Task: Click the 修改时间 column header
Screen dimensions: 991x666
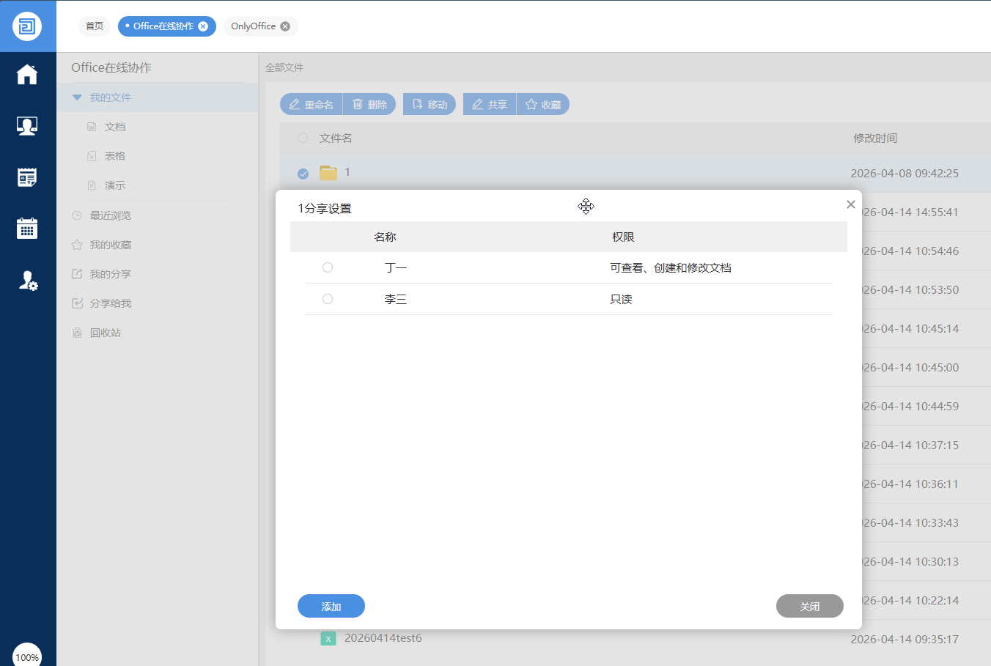Action: pos(875,138)
